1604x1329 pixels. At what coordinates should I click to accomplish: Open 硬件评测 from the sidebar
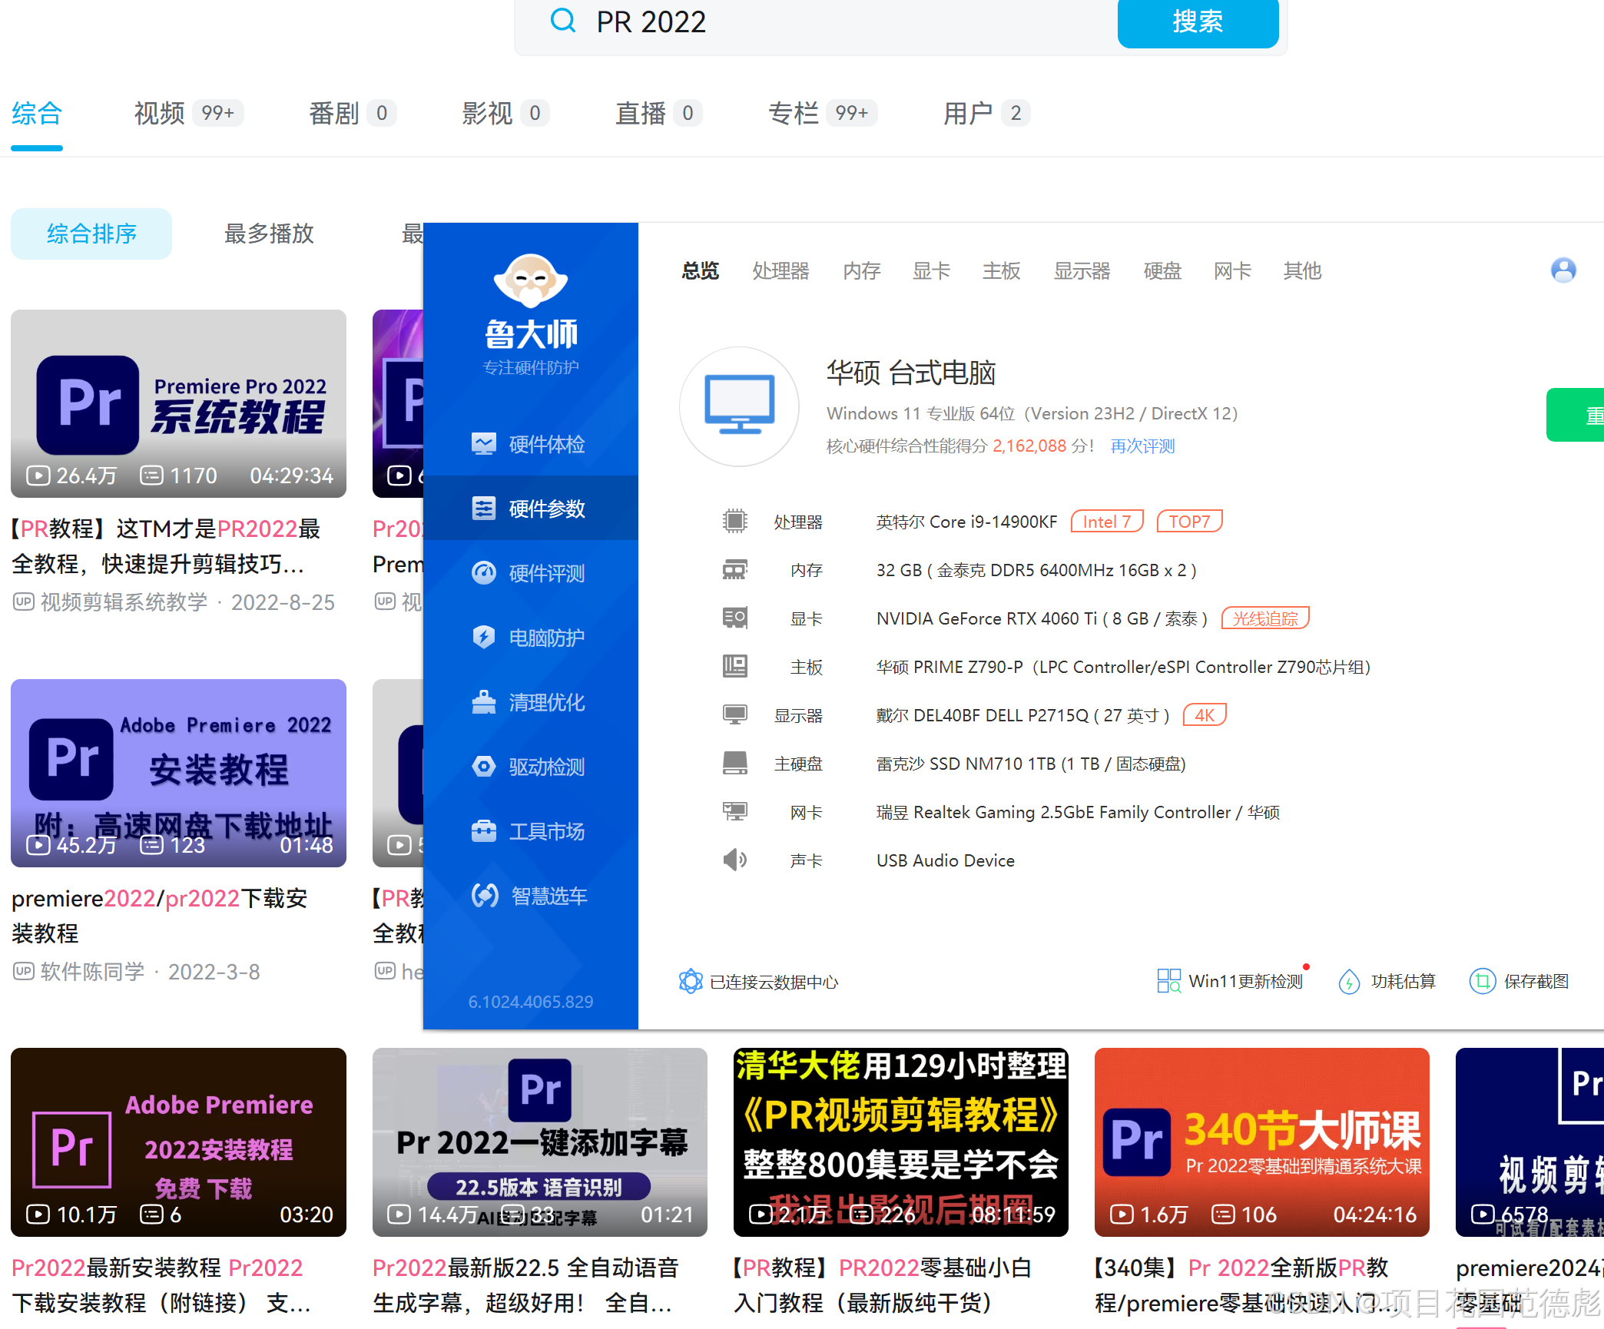pos(484,573)
